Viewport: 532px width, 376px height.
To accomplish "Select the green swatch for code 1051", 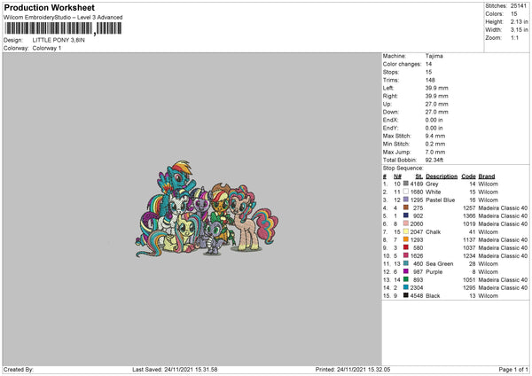I will tap(406, 279).
